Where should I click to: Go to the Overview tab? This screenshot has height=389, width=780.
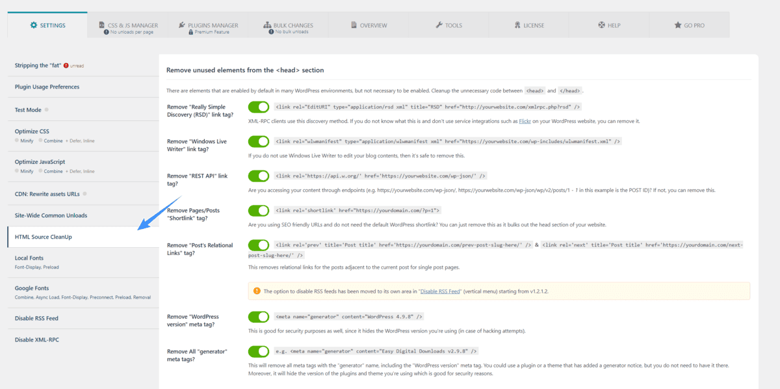tap(369, 25)
